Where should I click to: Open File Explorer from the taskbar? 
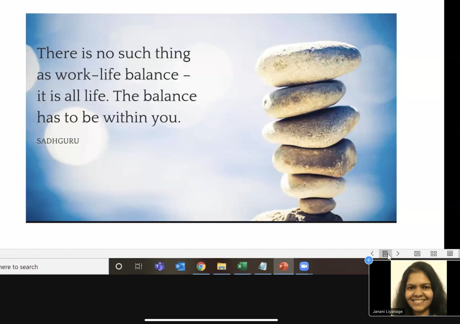[222, 267]
